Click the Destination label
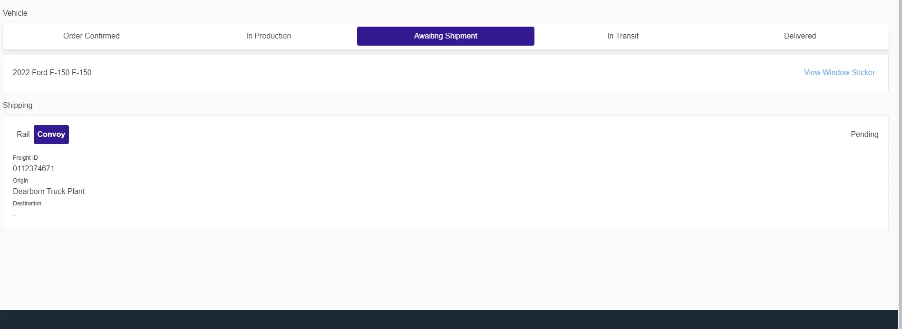Image resolution: width=902 pixels, height=329 pixels. tap(27, 203)
